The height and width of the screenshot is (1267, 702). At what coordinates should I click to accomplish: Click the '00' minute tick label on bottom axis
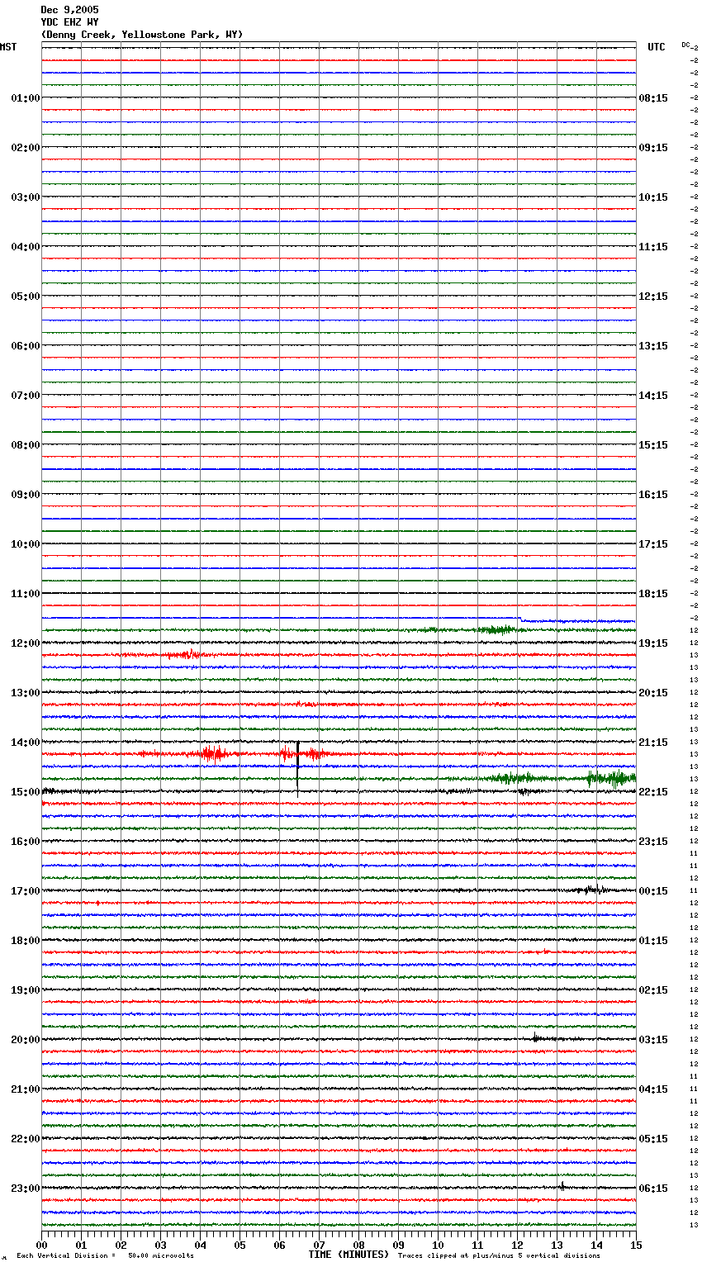41,1245
